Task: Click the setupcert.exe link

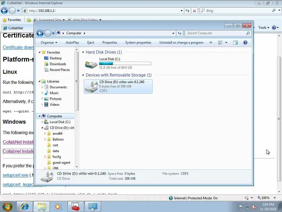Action: click(15, 175)
